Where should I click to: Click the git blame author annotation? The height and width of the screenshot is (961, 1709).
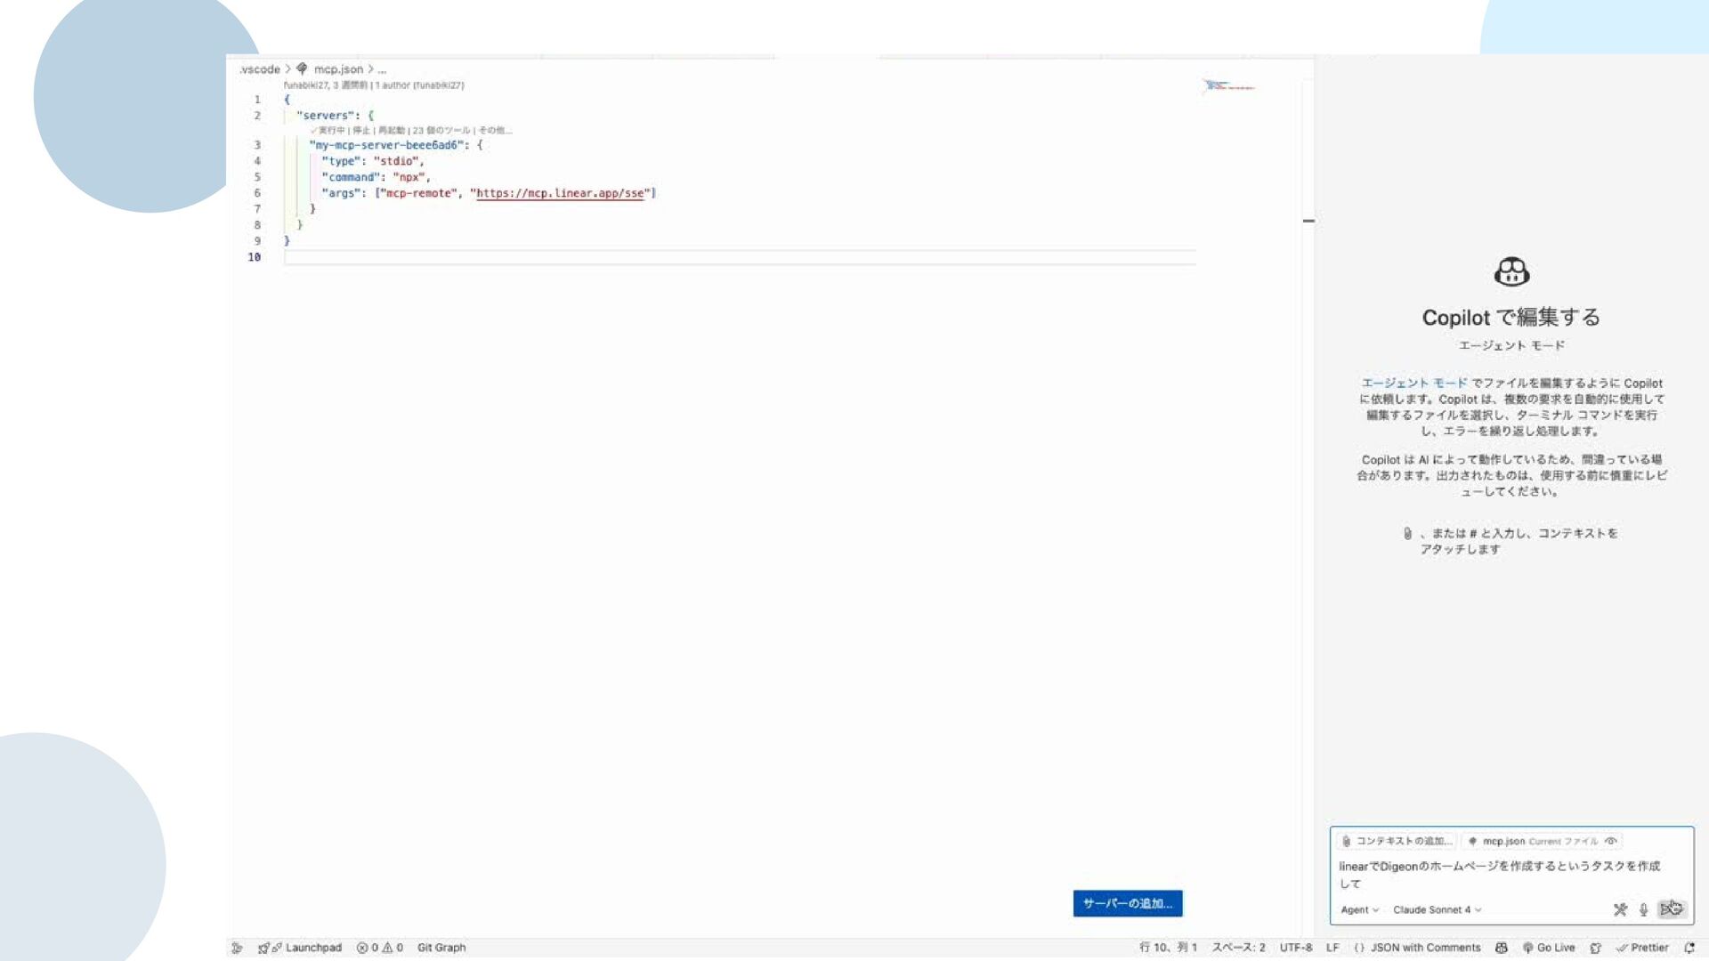374,85
